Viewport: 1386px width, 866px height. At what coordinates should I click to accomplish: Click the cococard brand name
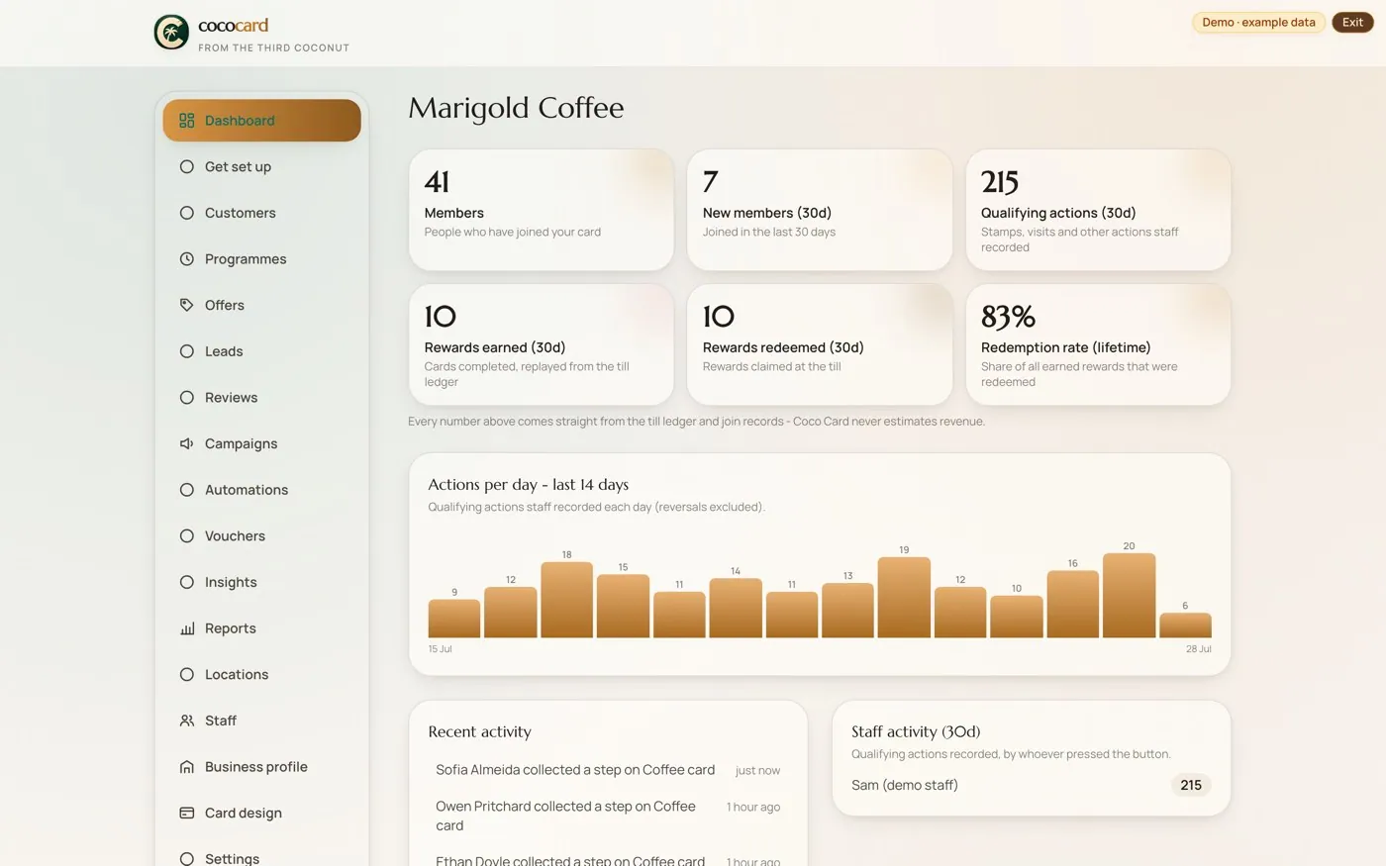pyautogui.click(x=234, y=26)
